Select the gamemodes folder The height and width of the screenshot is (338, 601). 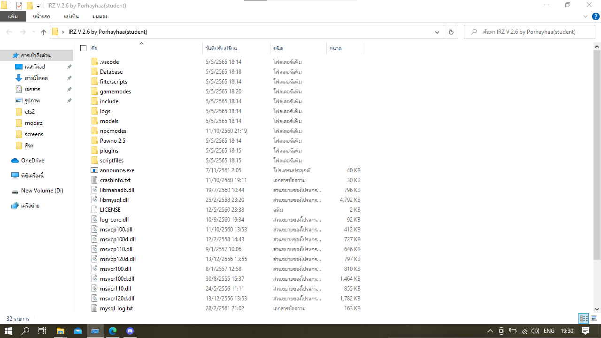(x=115, y=92)
